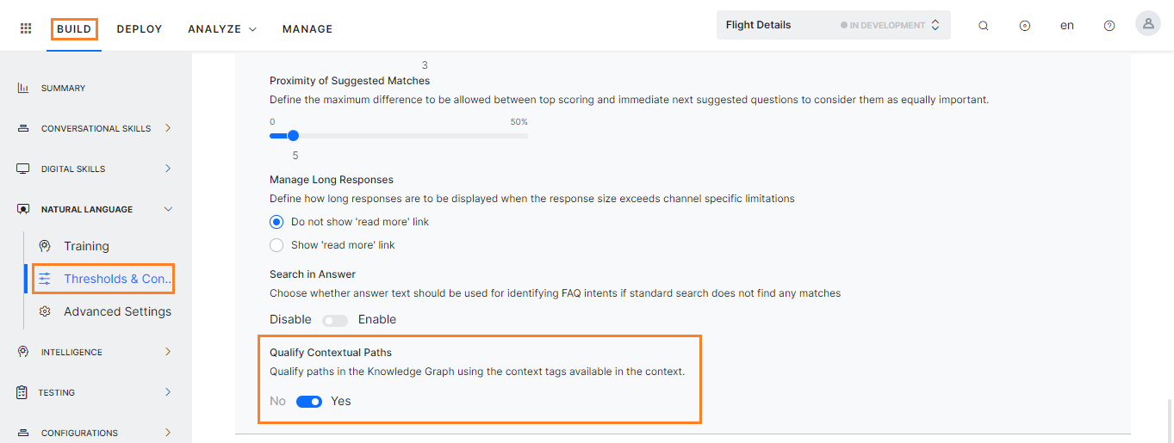Go to the Manage tab
1174x443 pixels.
[x=307, y=29]
